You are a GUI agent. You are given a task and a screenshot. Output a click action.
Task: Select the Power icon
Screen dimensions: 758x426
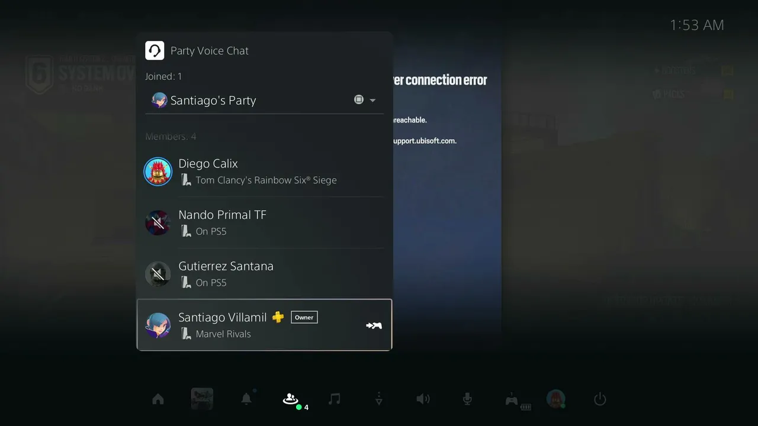[x=600, y=399]
